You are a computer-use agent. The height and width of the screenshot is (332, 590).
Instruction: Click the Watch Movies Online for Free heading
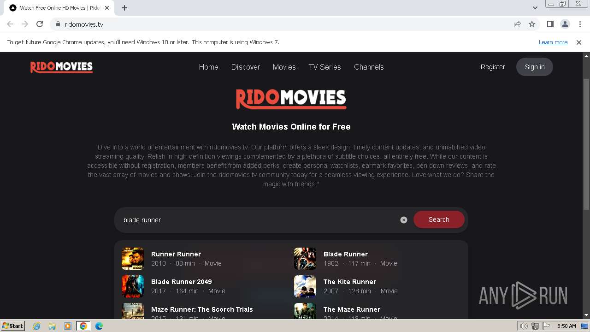291,127
